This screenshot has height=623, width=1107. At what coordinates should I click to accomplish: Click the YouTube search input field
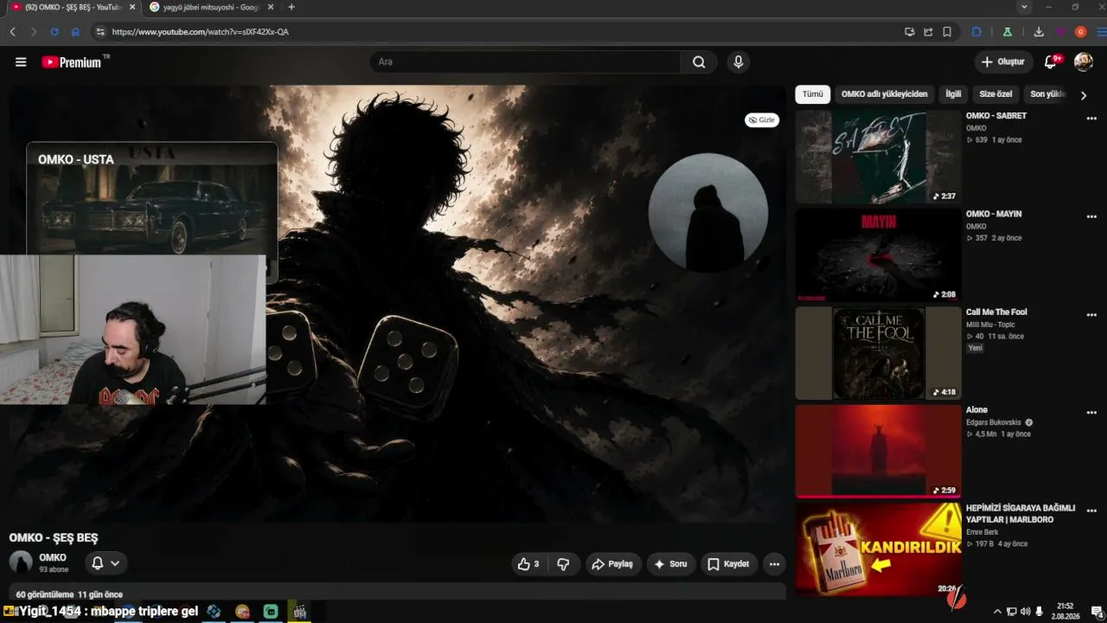525,62
